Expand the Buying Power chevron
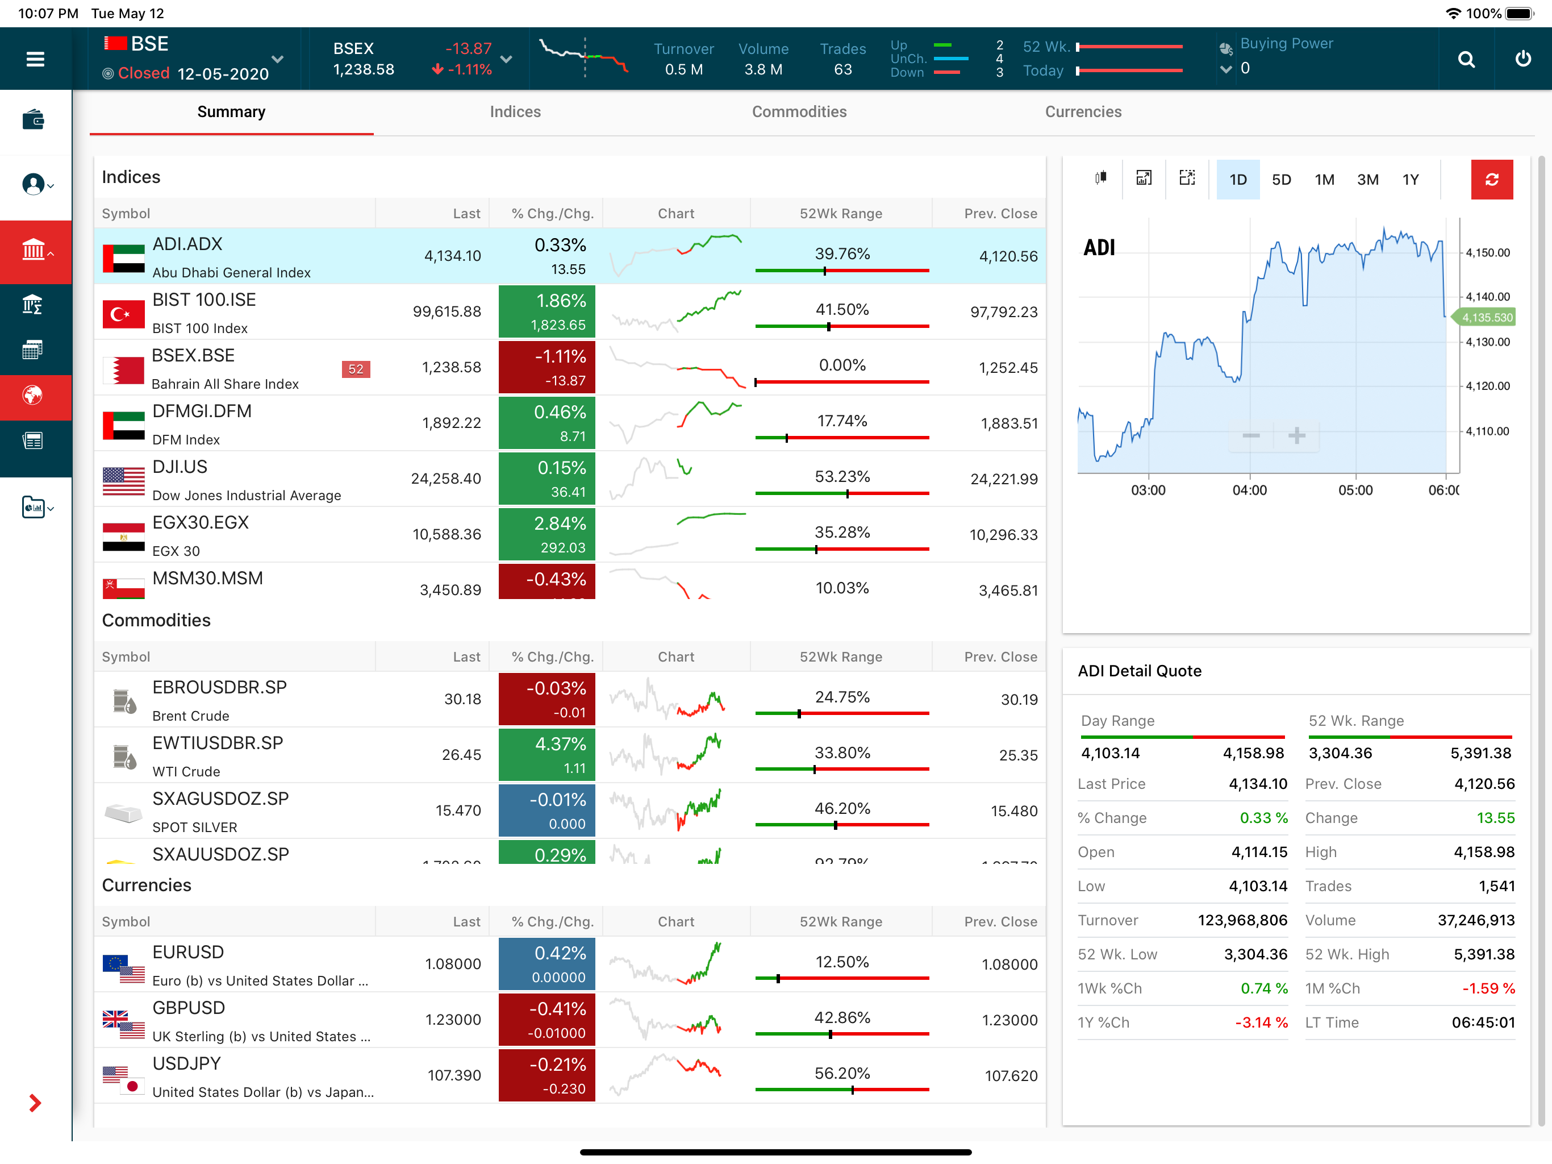This screenshot has height=1164, width=1552. click(1226, 69)
